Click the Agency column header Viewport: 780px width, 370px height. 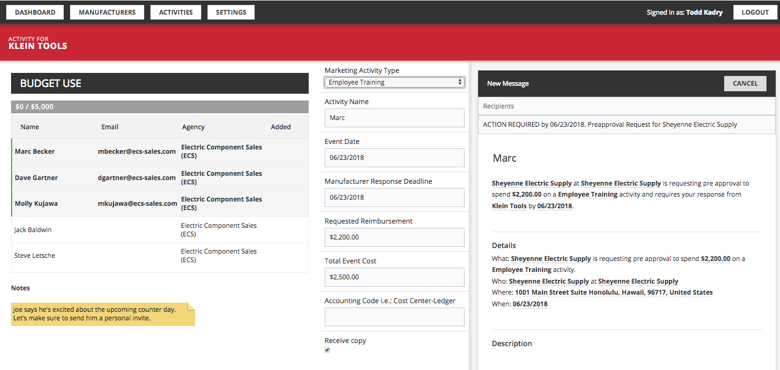pos(193,127)
